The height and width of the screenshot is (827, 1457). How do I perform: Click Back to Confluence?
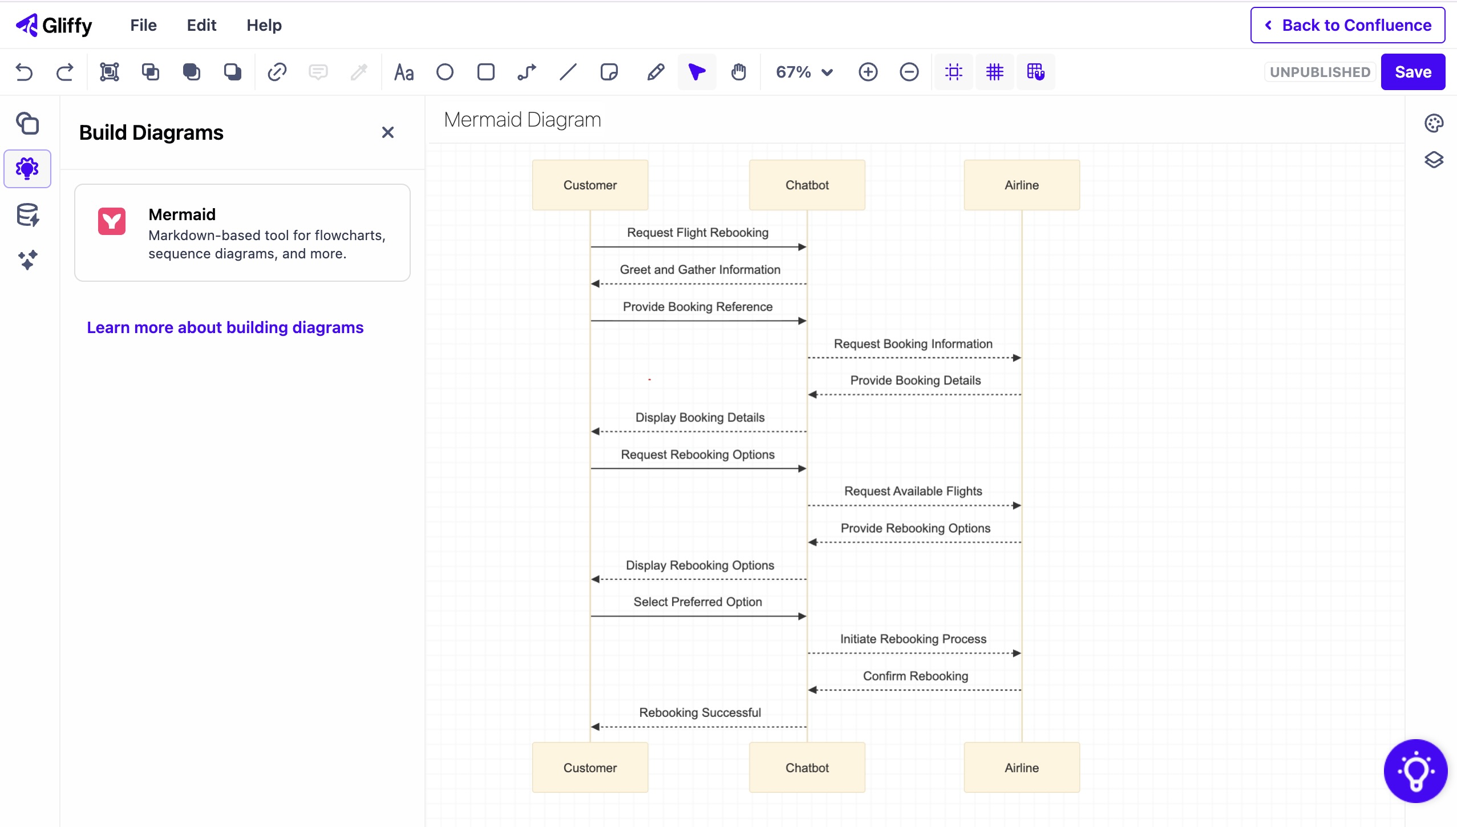[x=1347, y=25]
